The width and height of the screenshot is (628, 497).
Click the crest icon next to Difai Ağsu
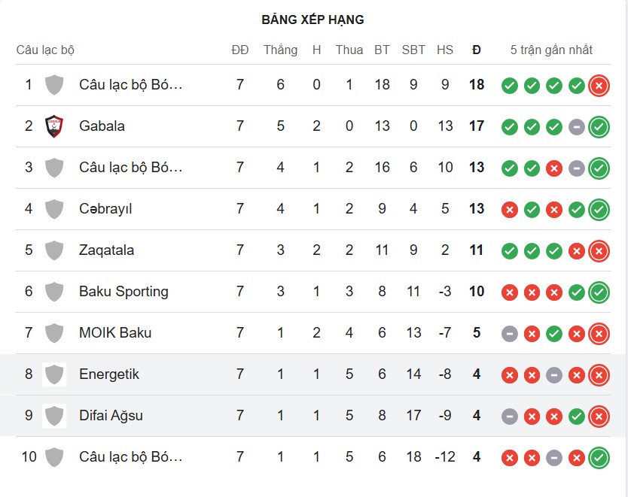point(53,416)
